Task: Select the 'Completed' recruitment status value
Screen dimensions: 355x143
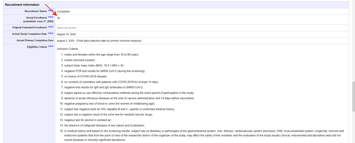Action: point(63,12)
